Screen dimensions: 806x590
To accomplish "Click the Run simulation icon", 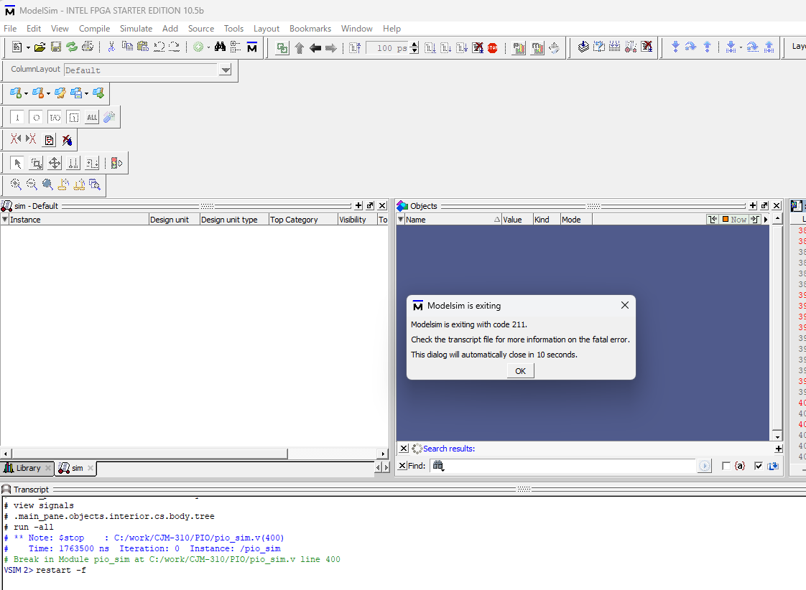I will [x=430, y=48].
